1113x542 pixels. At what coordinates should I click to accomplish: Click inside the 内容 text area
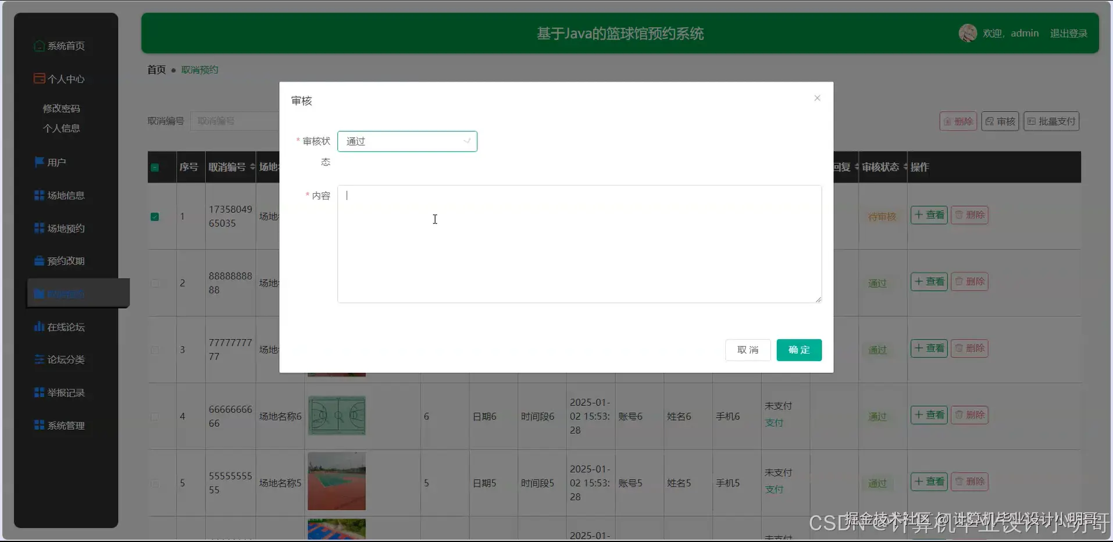pos(579,244)
